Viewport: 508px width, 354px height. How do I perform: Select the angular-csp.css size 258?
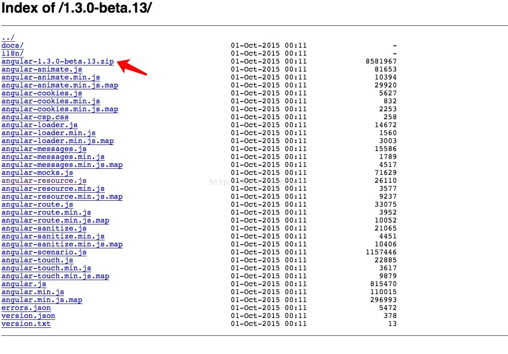(x=390, y=117)
